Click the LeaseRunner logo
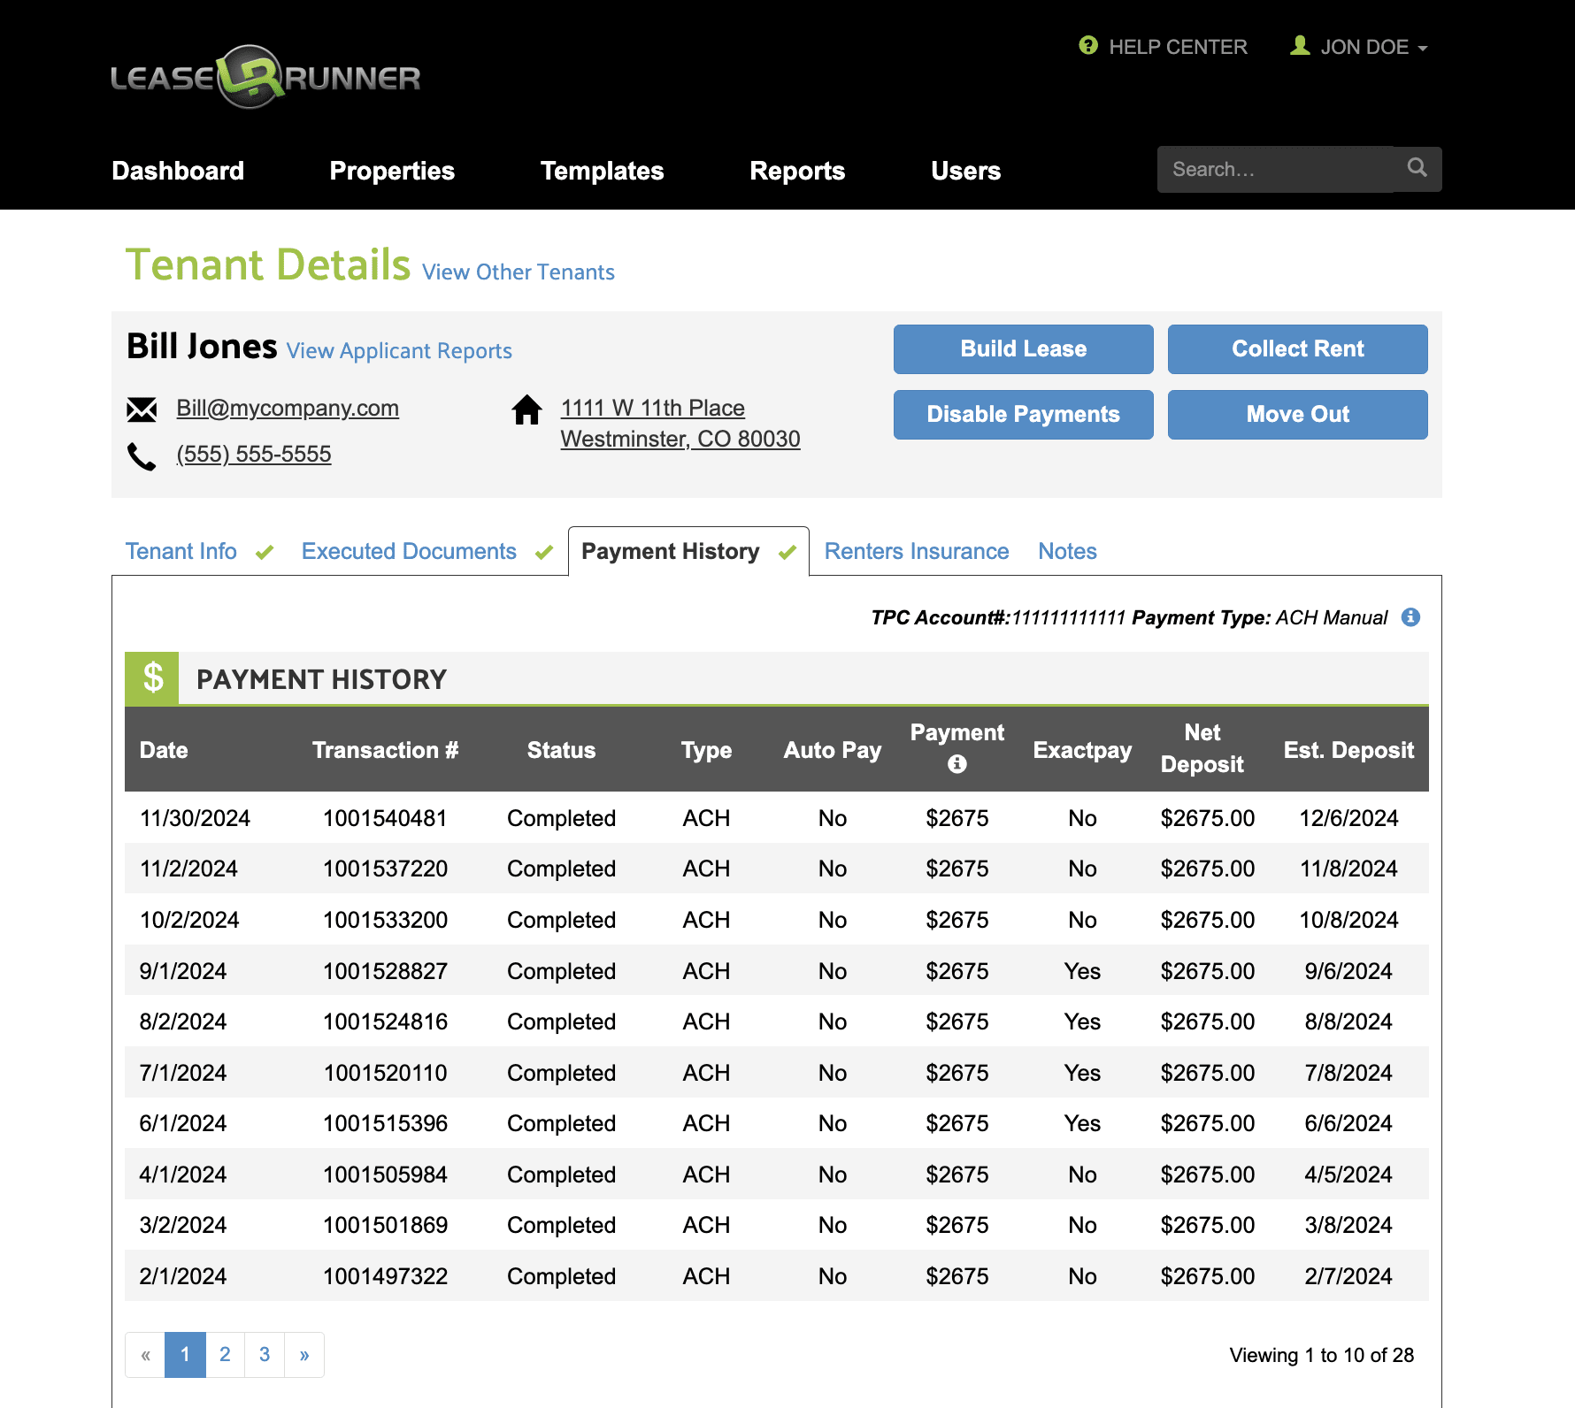This screenshot has height=1408, width=1575. point(265,78)
